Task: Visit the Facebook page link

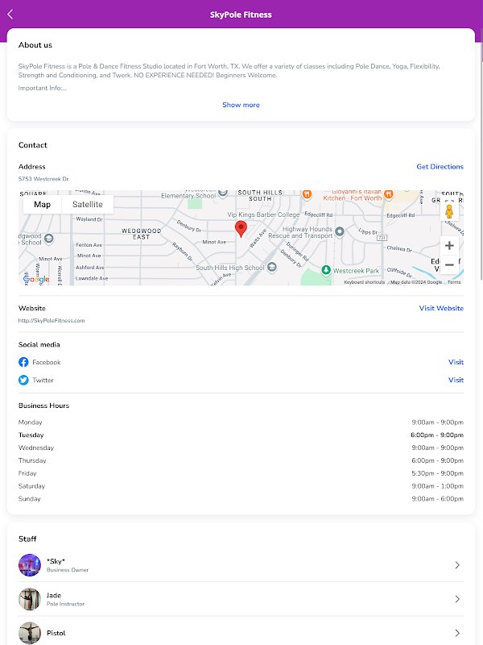Action: click(456, 362)
